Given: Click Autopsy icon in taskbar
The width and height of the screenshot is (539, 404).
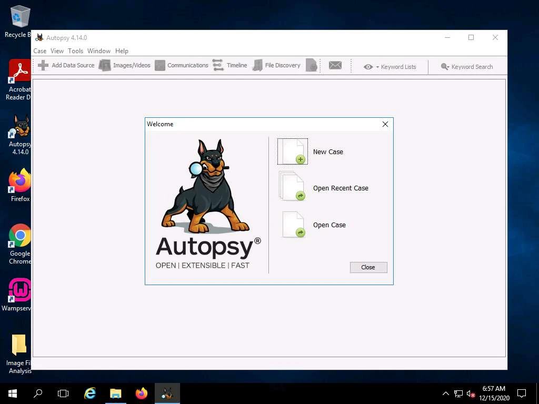Looking at the screenshot, I should [x=167, y=393].
